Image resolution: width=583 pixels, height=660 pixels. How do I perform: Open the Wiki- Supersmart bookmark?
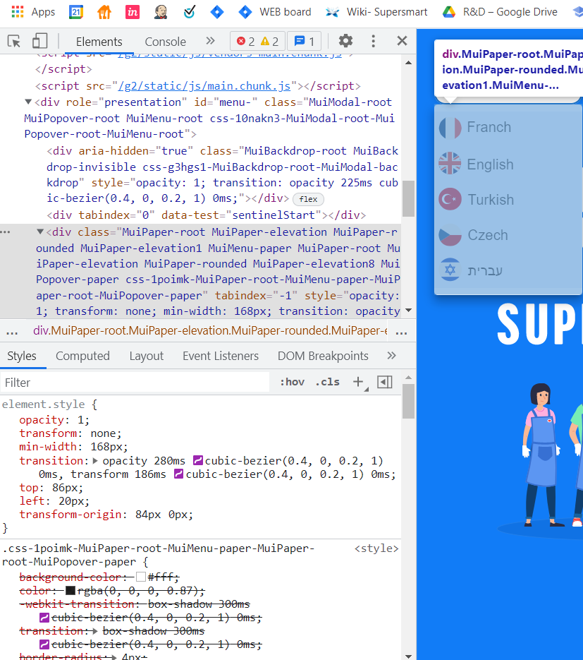pyautogui.click(x=376, y=12)
